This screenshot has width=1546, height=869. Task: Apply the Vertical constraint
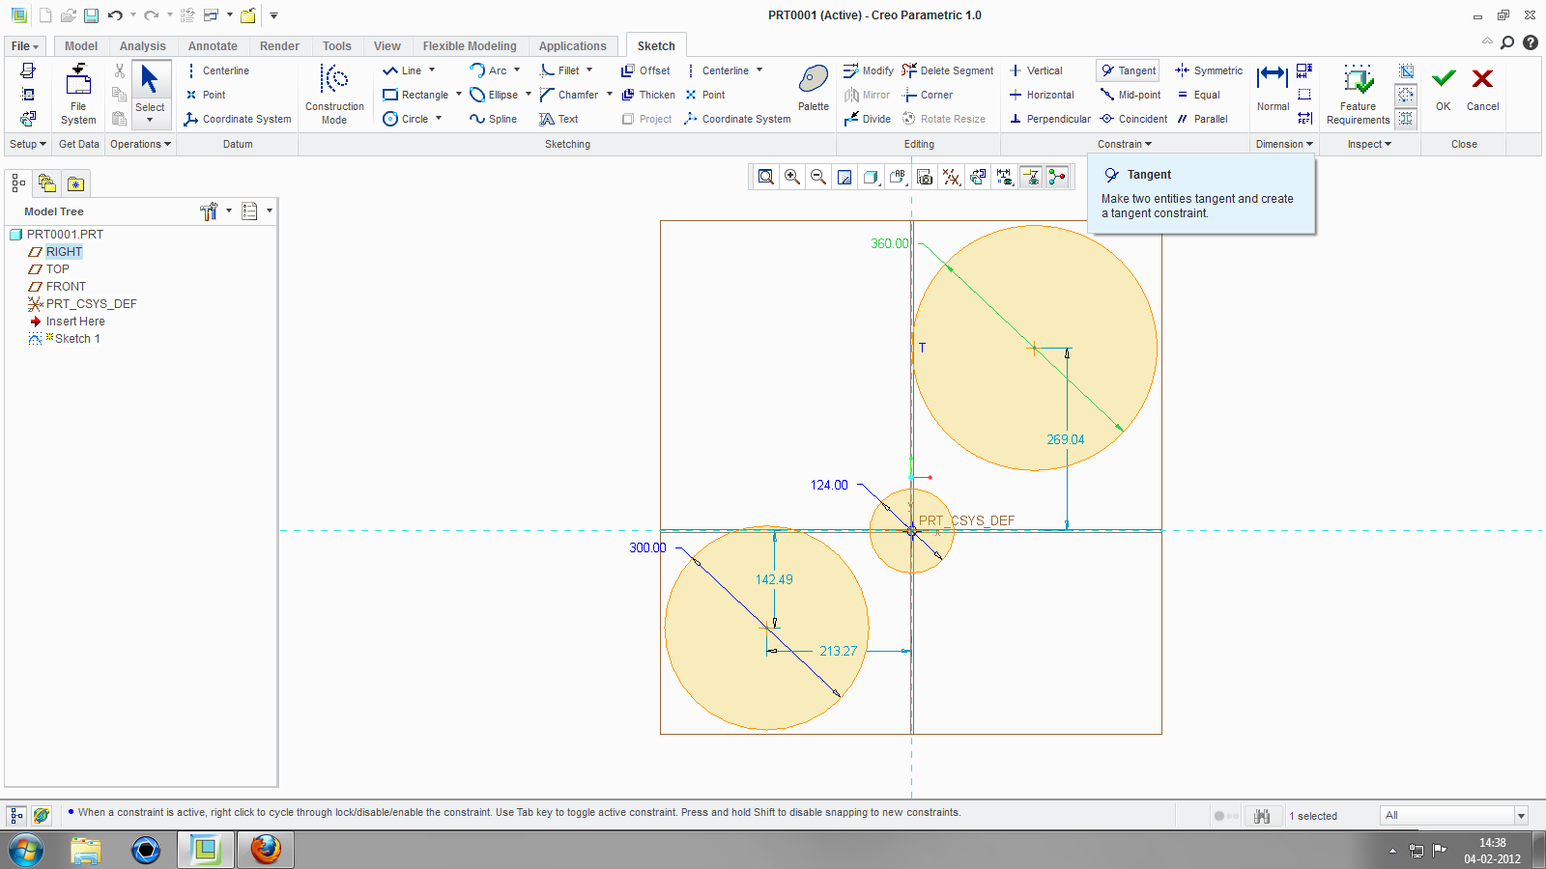pyautogui.click(x=1036, y=70)
